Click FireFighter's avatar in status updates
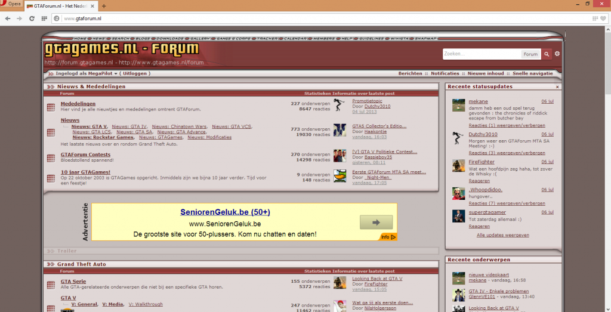This screenshot has width=611, height=312. pos(459,165)
